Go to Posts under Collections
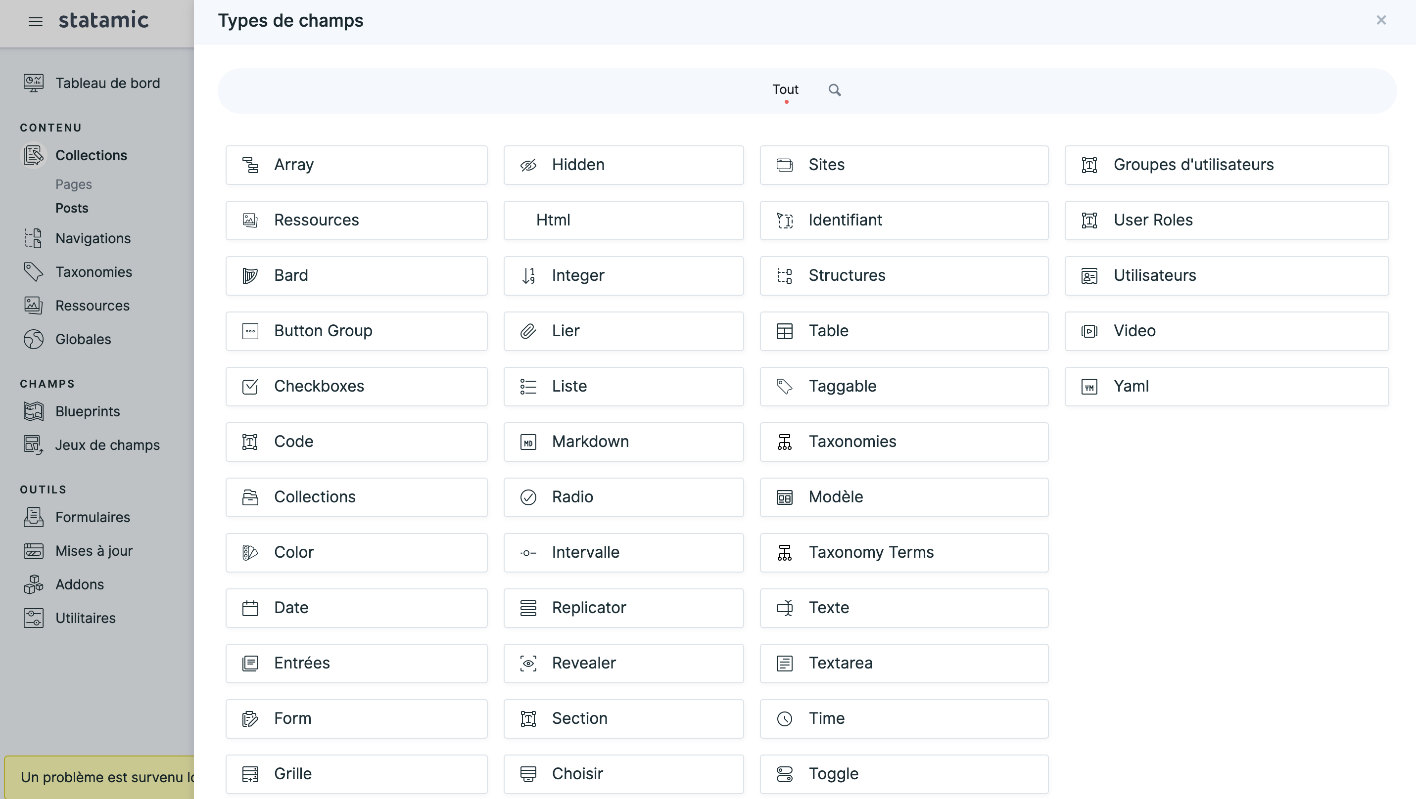This screenshot has height=799, width=1416. [x=72, y=208]
